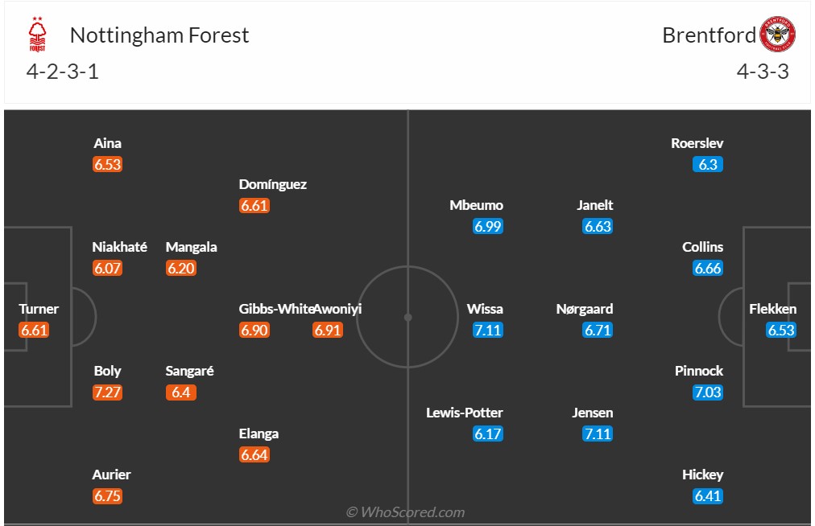
Task: Select player name Nørgaard
Action: point(585,309)
